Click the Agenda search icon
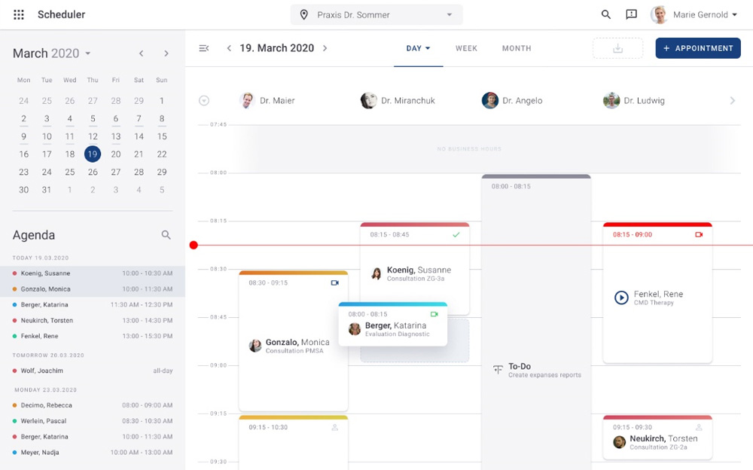This screenshot has width=753, height=470. (166, 235)
